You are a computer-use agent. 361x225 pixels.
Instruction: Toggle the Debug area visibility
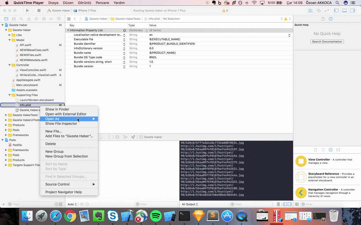[344, 11]
